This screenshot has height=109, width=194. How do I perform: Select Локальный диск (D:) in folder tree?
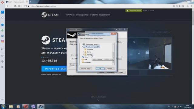tap(92, 47)
